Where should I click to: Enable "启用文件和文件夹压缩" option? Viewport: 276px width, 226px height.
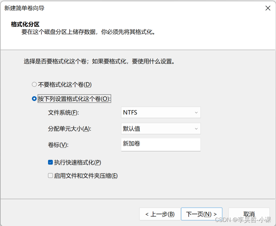pos(50,176)
